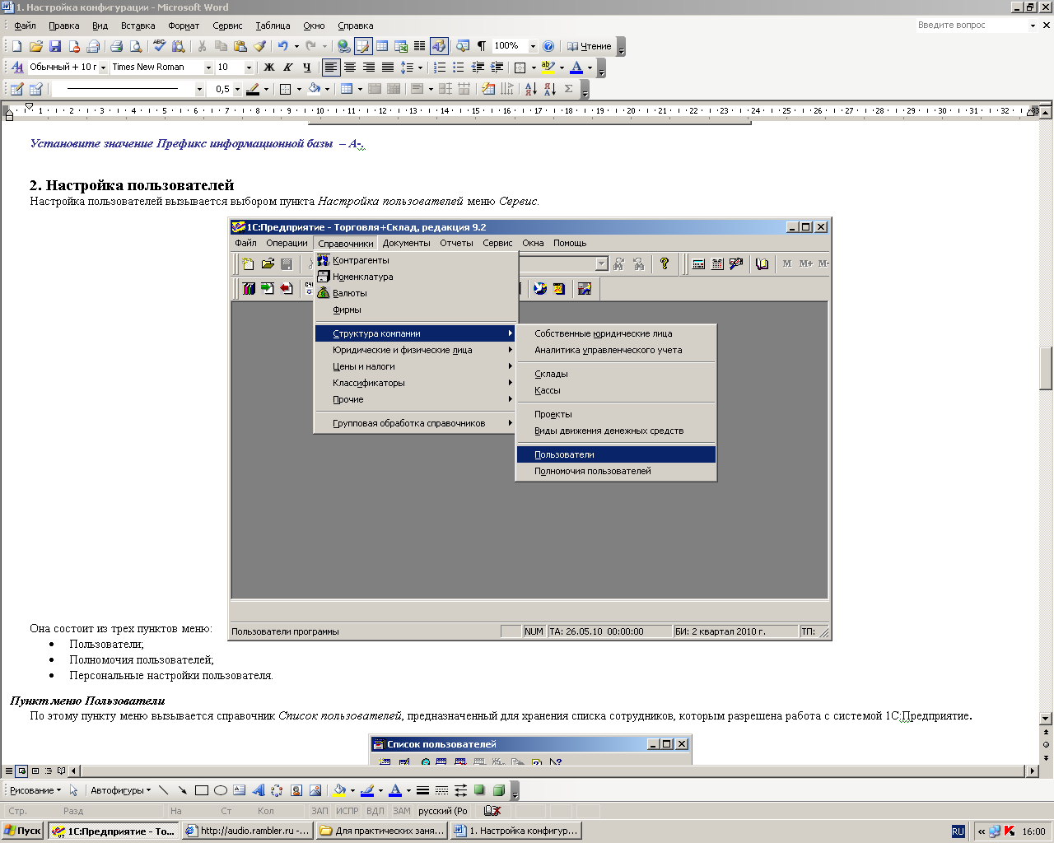Click the Print icon on the Standard toolbar
Image resolution: width=1054 pixels, height=843 pixels.
pos(116,46)
